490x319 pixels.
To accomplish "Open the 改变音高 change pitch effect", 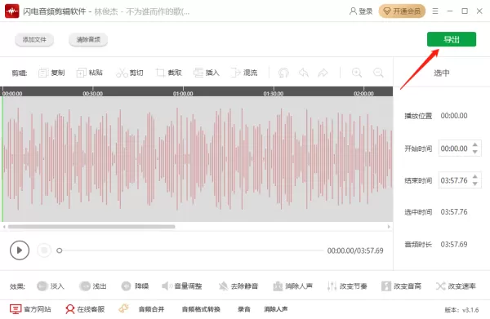I will click(401, 286).
